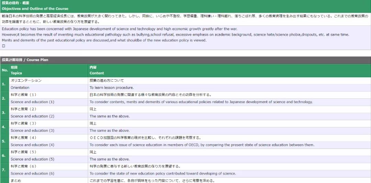Click the row number '4.' cell
Screen dimensions: 371x183
coord(4,127)
